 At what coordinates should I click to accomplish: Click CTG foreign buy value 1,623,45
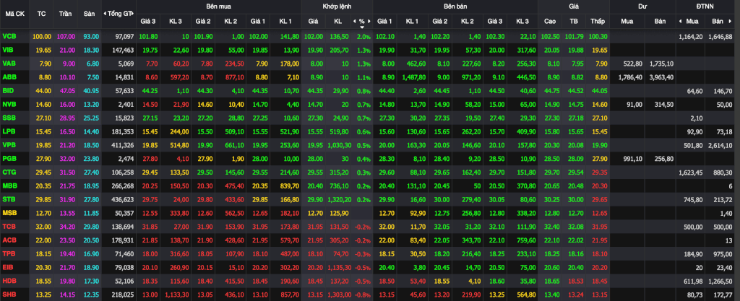[691, 173]
